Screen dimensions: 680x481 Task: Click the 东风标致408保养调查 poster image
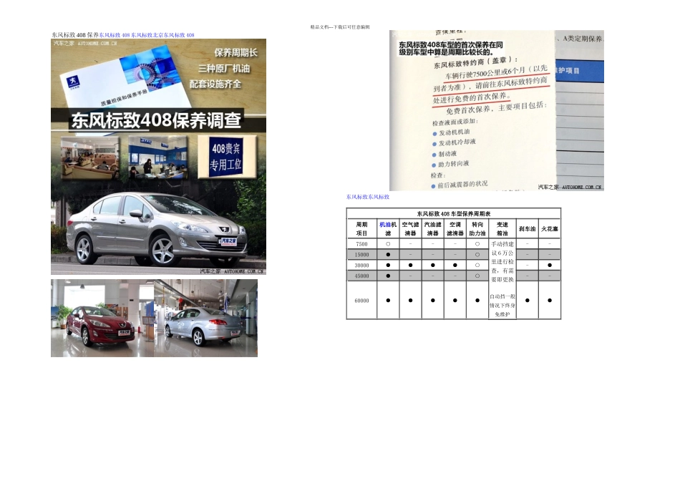pyautogui.click(x=159, y=157)
